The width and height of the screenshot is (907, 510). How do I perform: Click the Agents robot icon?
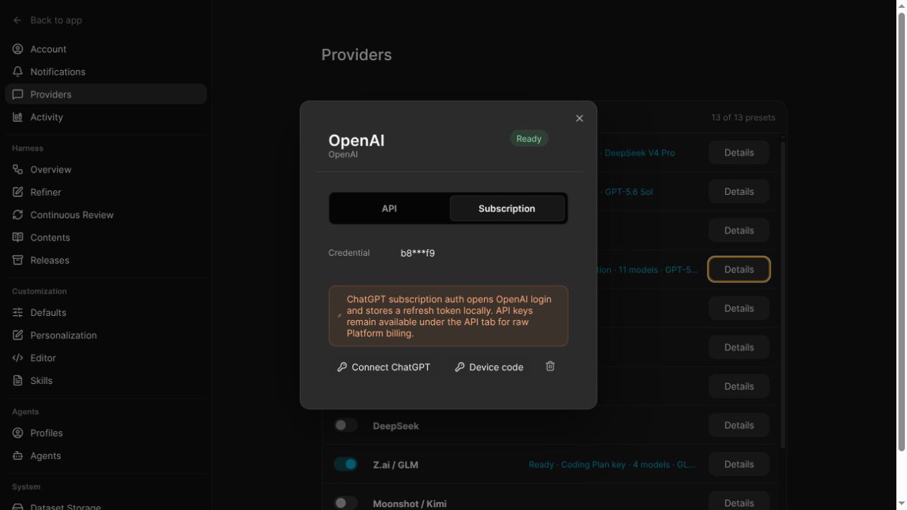(x=18, y=456)
